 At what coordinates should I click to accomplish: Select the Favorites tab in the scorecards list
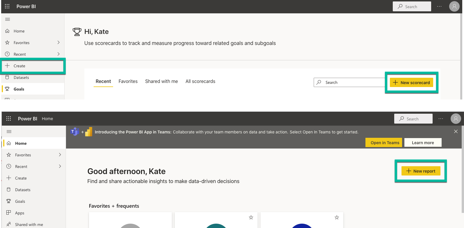point(128,82)
